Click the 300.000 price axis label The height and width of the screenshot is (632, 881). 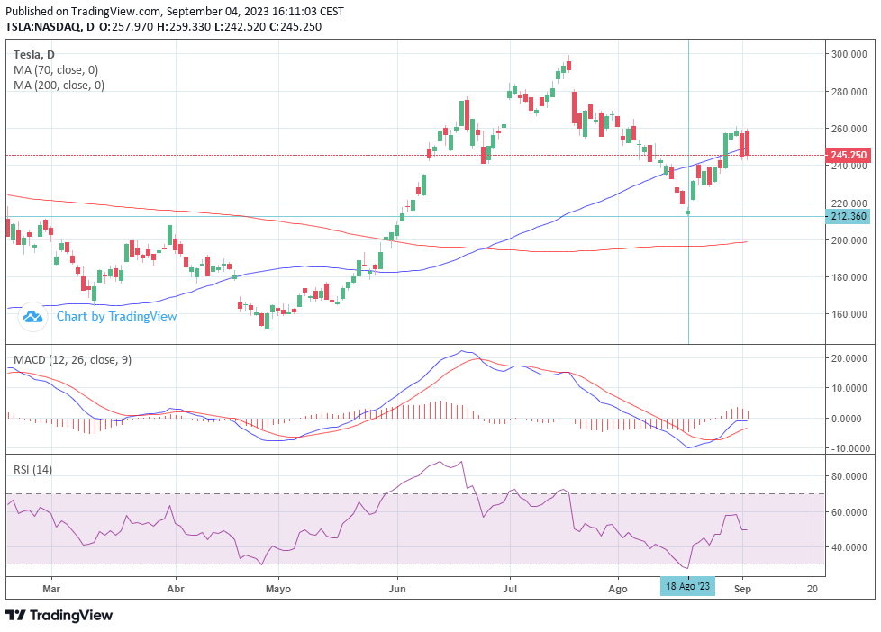pos(849,55)
